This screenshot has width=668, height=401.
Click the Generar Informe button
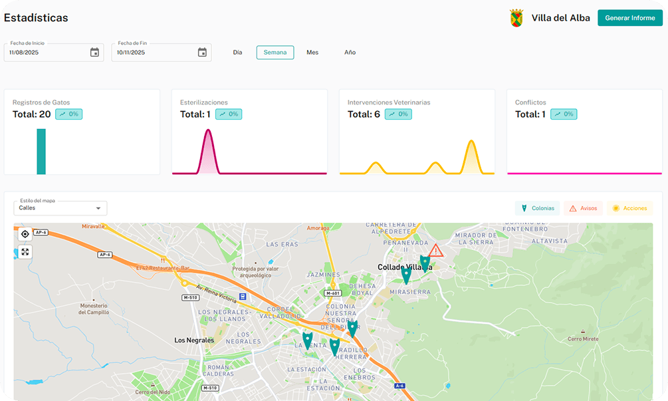(629, 18)
